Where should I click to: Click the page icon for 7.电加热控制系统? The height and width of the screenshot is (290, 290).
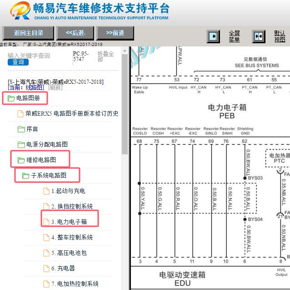tap(46, 284)
